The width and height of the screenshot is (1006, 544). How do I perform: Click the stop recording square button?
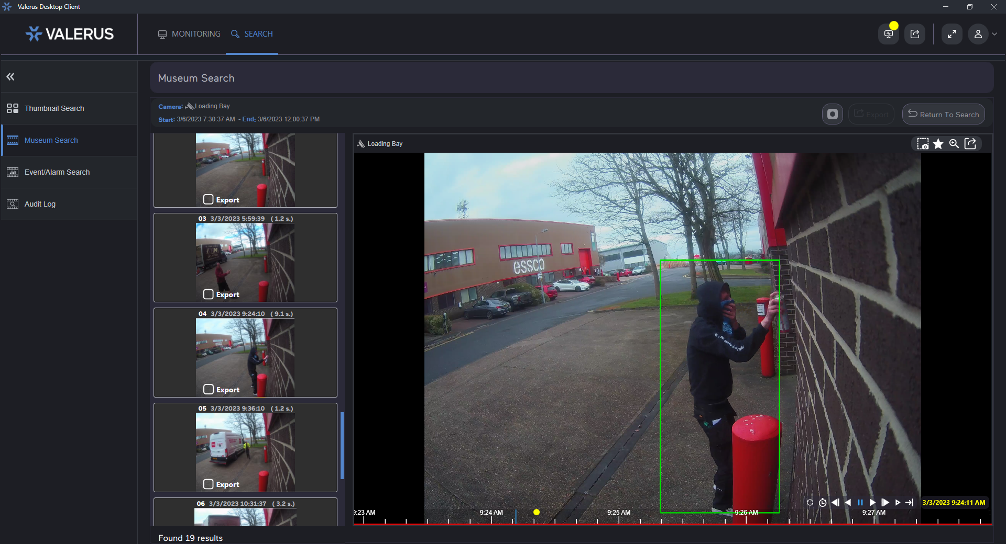(x=832, y=114)
